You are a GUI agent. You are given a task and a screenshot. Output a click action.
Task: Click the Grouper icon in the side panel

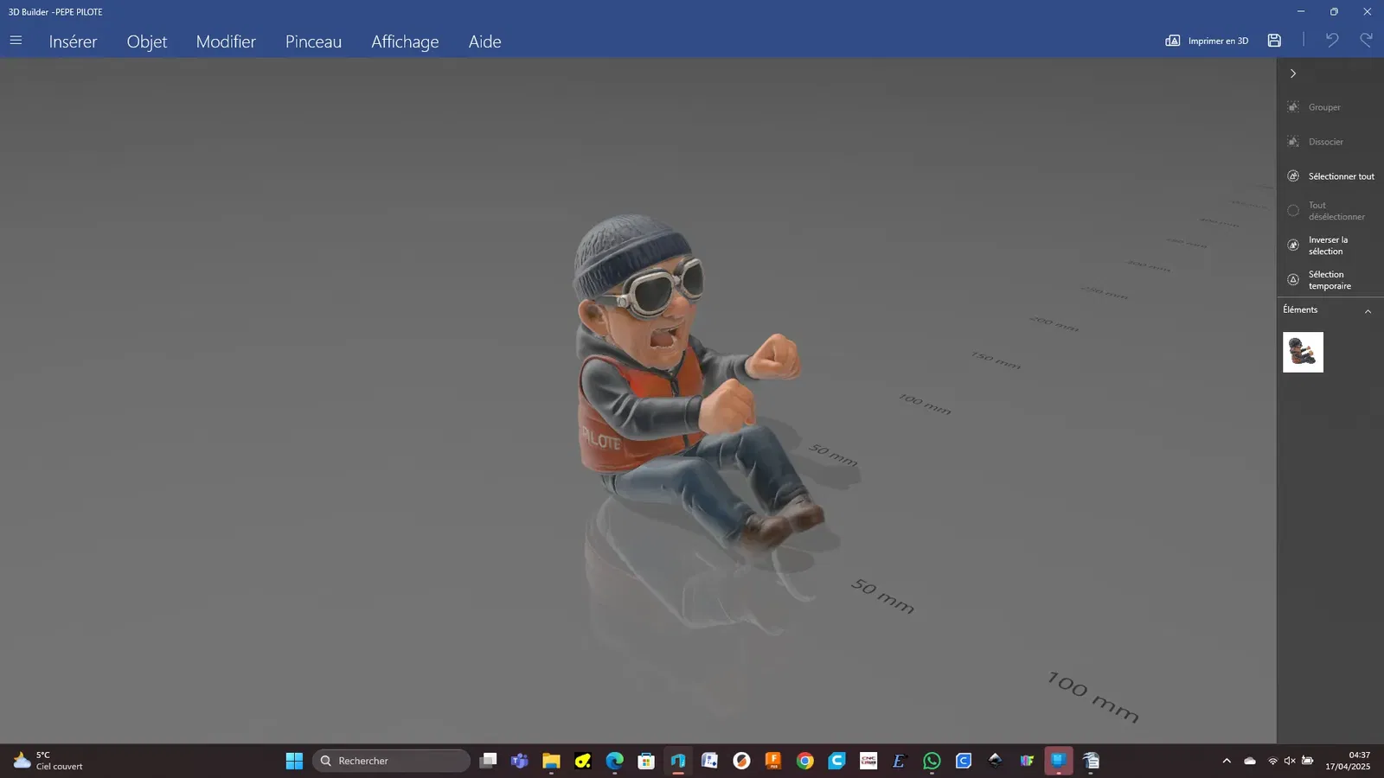(x=1293, y=107)
